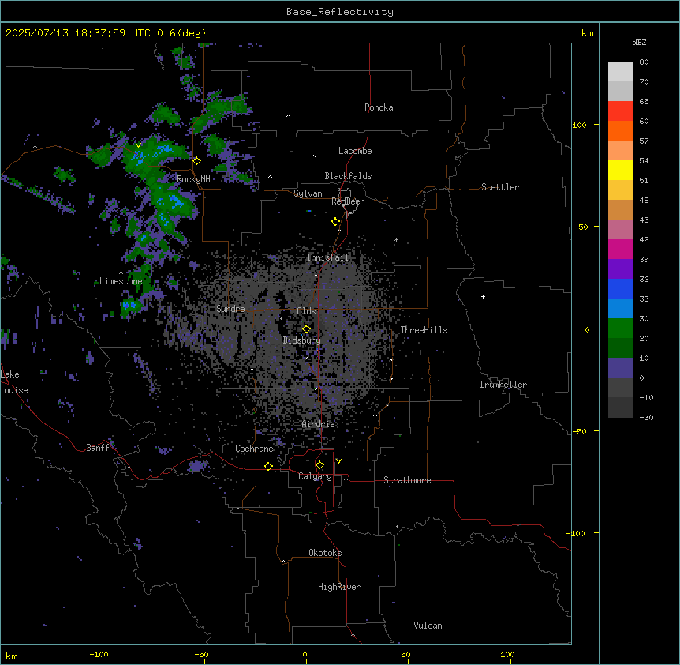Click the Drumheller city label
680x665 pixels.
tap(503, 385)
